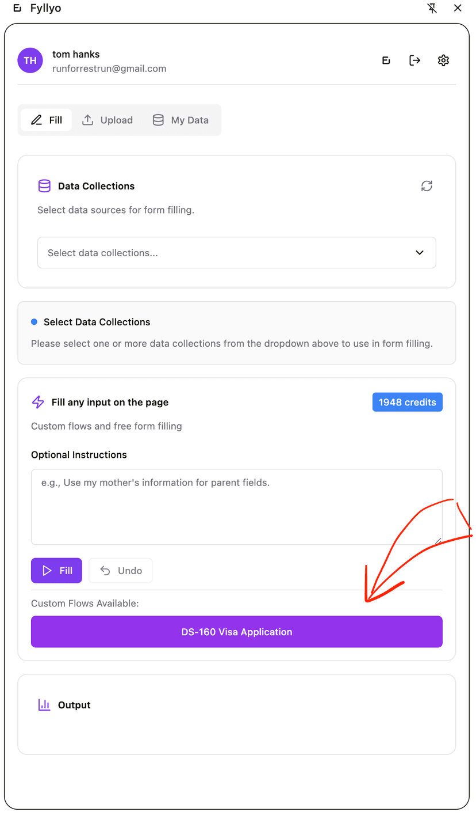
Task: Click inside the Optional Instructions text box
Action: 236,507
